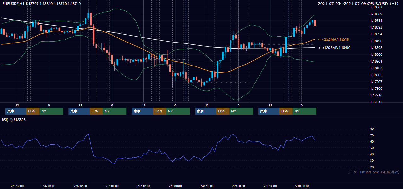The image size is (403, 189).
Task: Select price axis label 1.18300
Action: [376, 54]
